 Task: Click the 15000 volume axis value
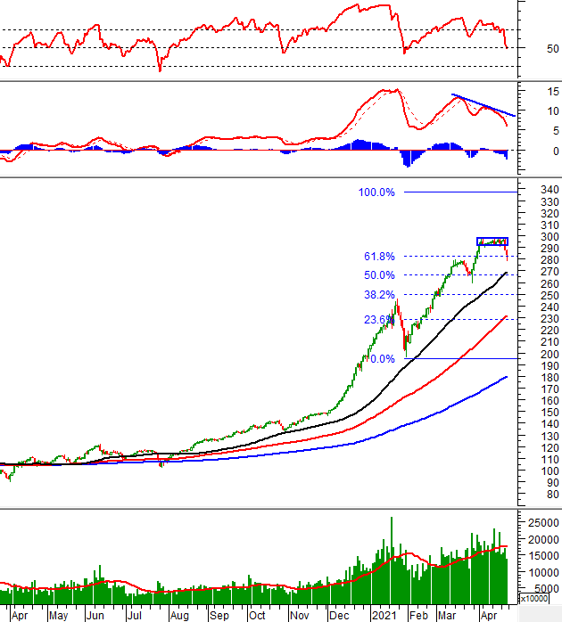[543, 556]
